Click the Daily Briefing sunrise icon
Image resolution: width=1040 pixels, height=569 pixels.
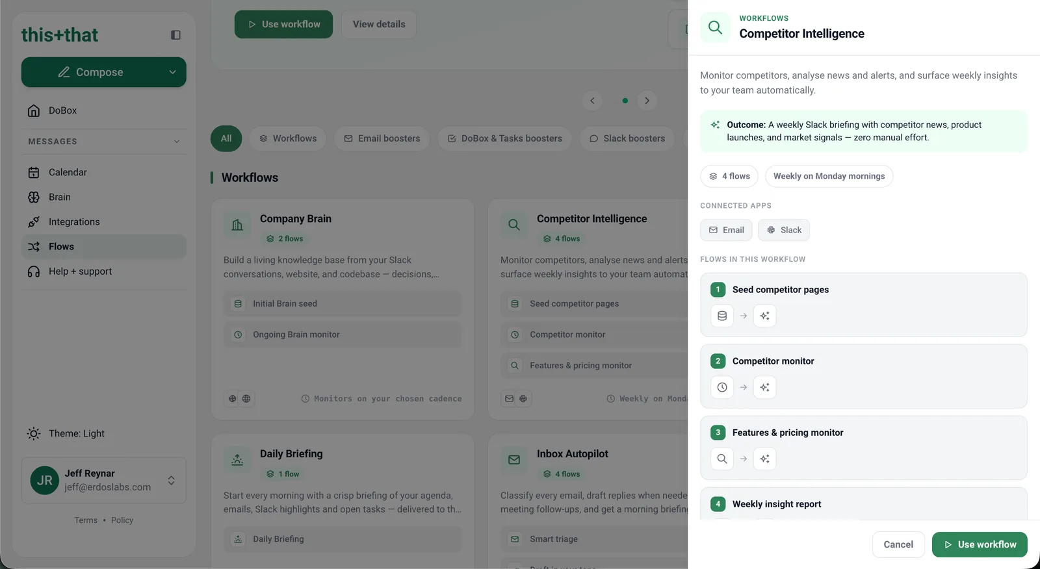(x=237, y=460)
